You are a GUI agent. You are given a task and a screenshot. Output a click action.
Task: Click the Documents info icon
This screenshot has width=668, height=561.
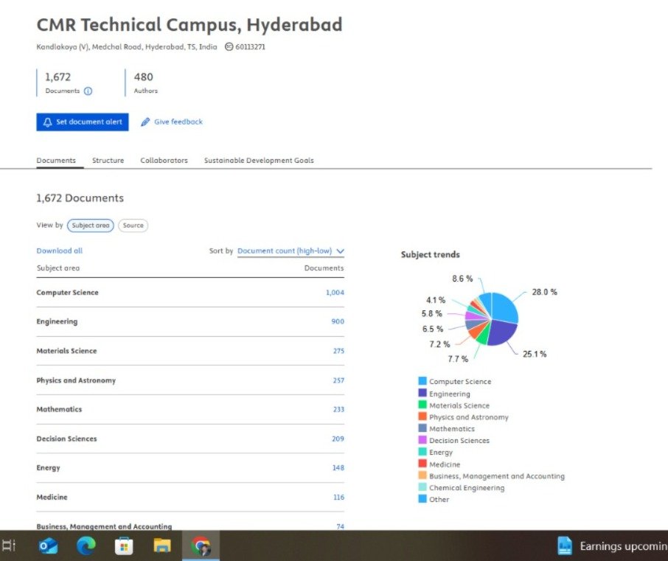88,91
